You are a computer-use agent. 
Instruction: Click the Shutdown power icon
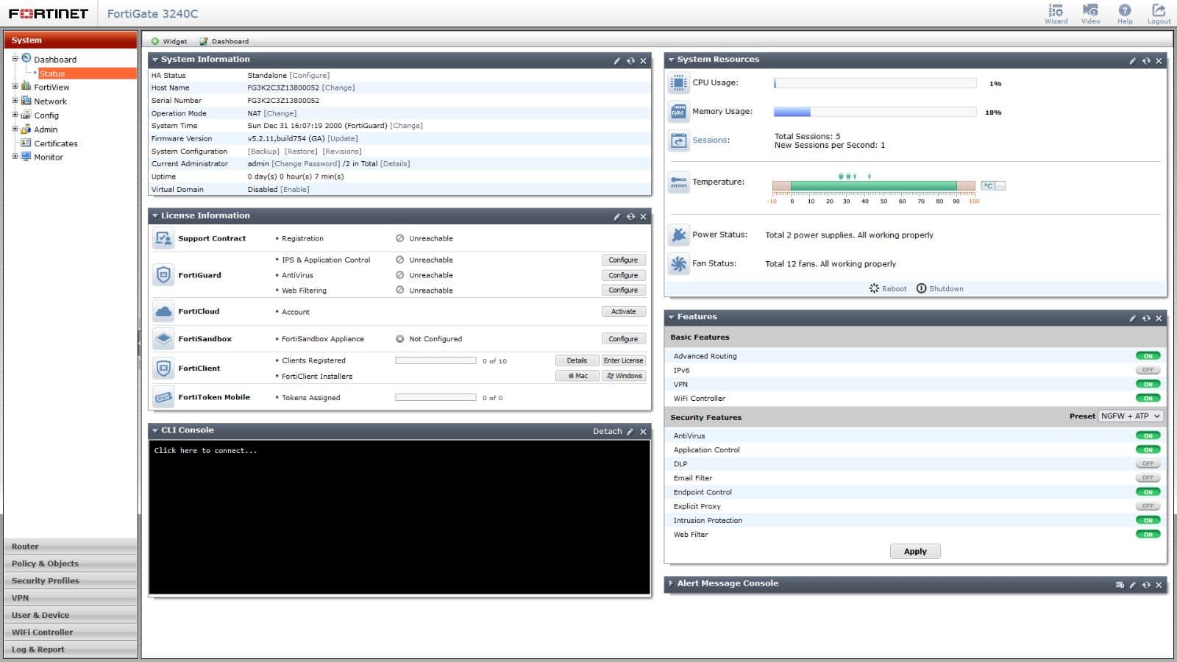[921, 288]
